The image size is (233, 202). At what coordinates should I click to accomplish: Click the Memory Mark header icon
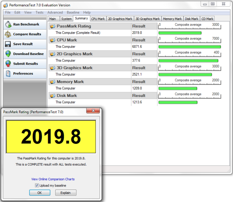point(53,82)
